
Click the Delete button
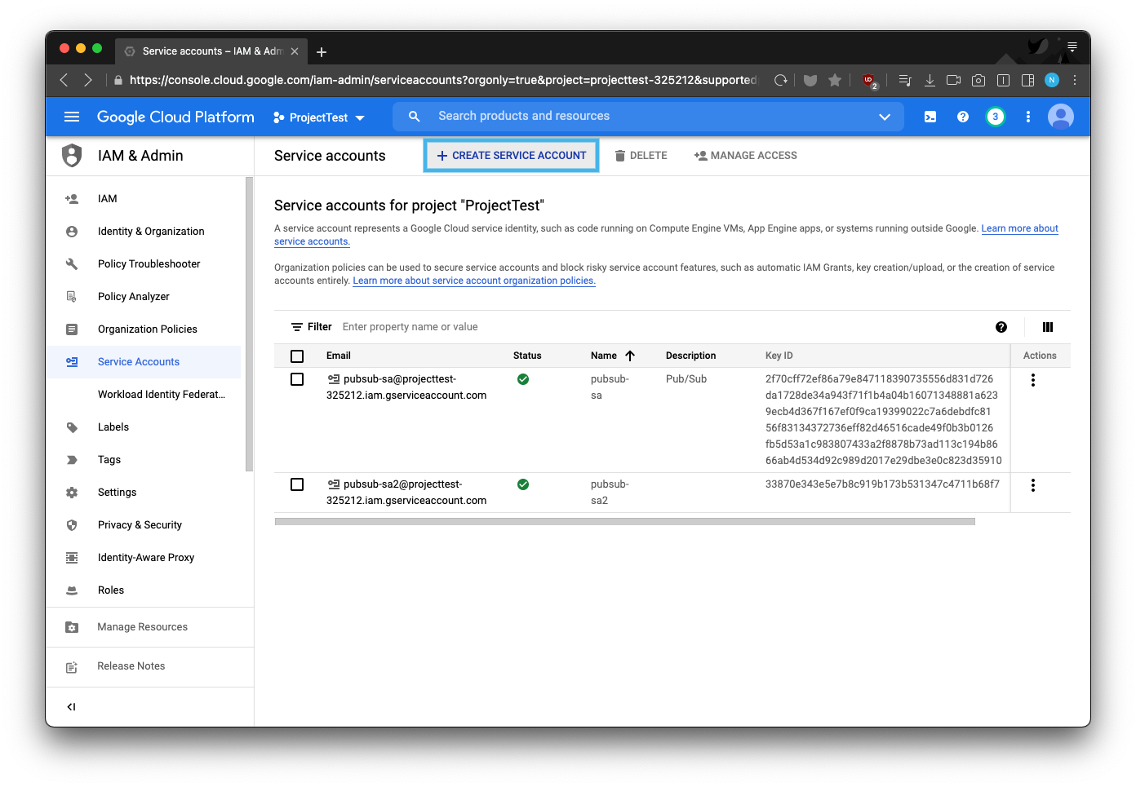[x=641, y=156]
